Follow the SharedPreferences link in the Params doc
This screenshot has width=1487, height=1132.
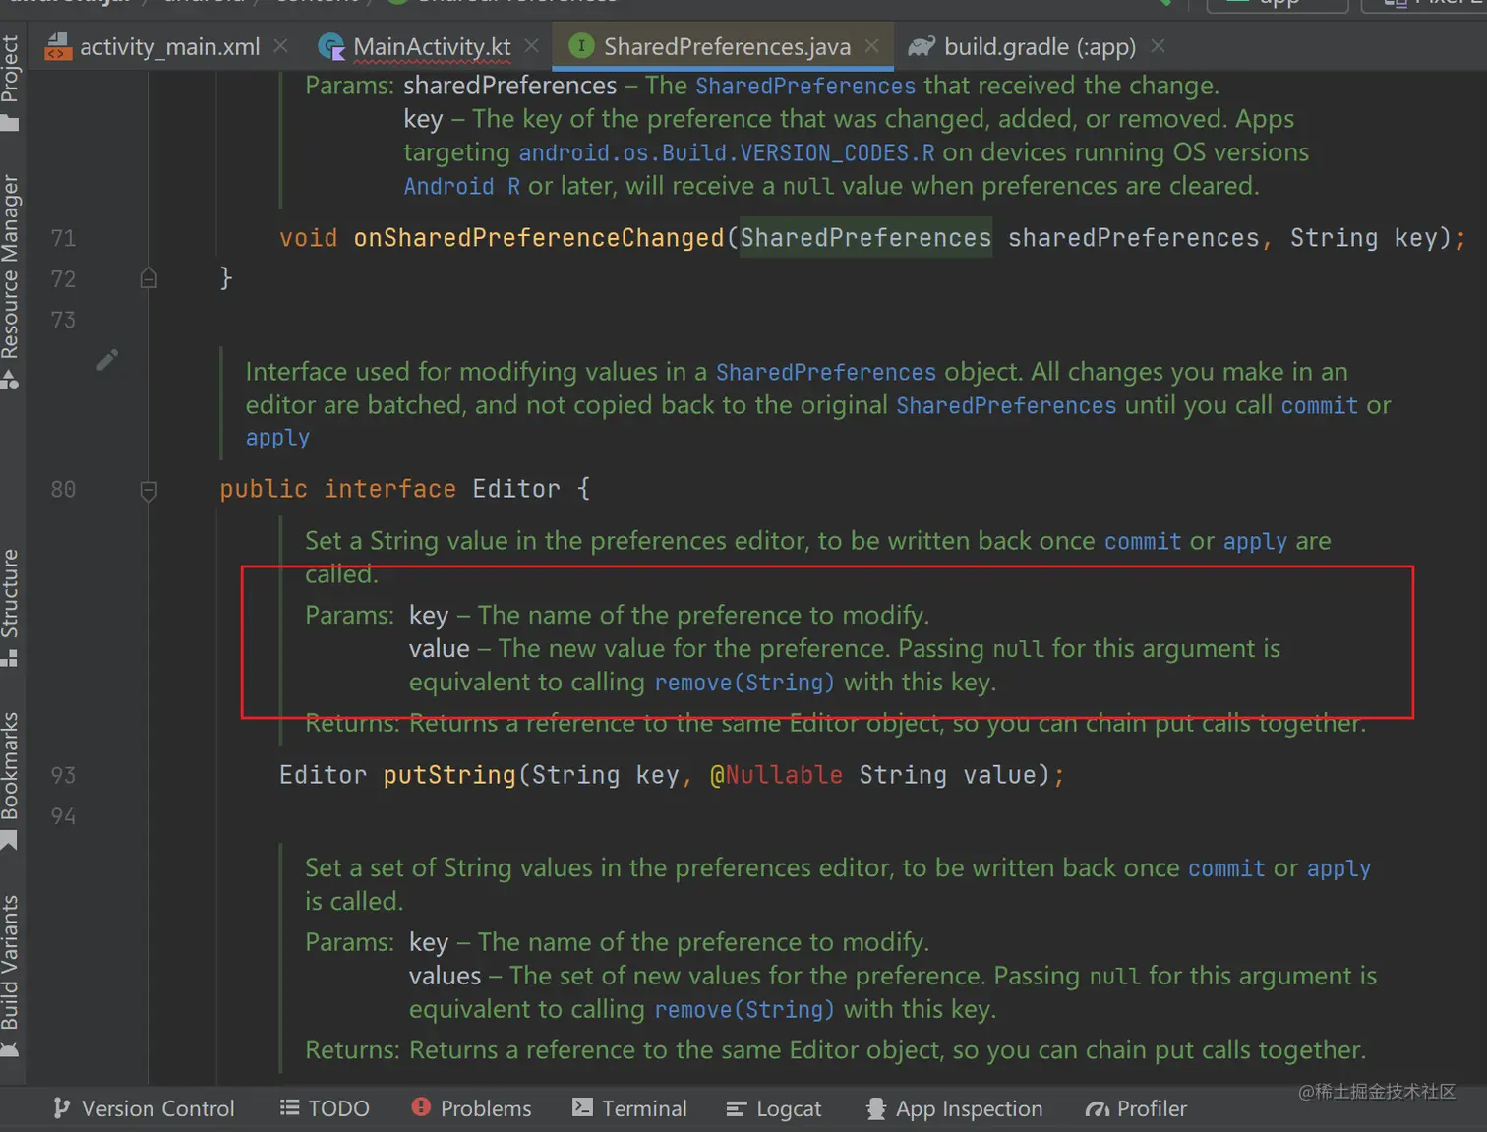coord(805,87)
